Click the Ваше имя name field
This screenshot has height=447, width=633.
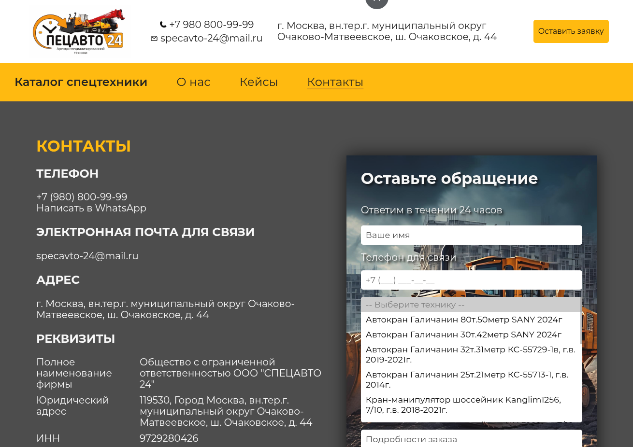pyautogui.click(x=472, y=235)
